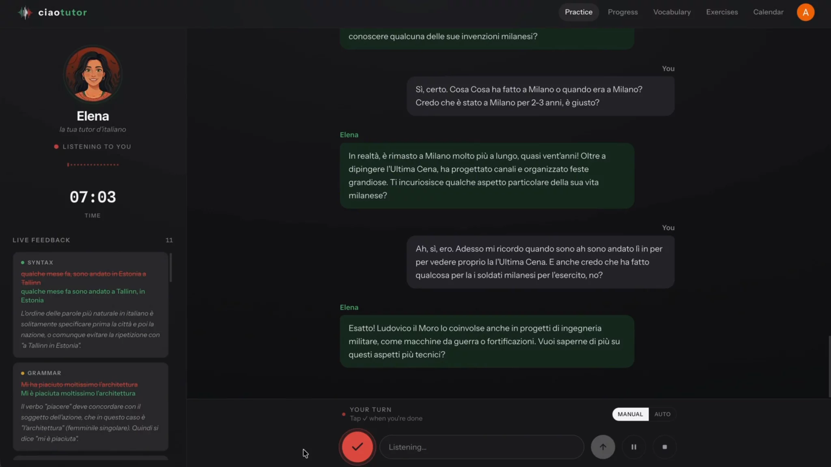
Task: Open the Calendar tab
Action: [768, 12]
